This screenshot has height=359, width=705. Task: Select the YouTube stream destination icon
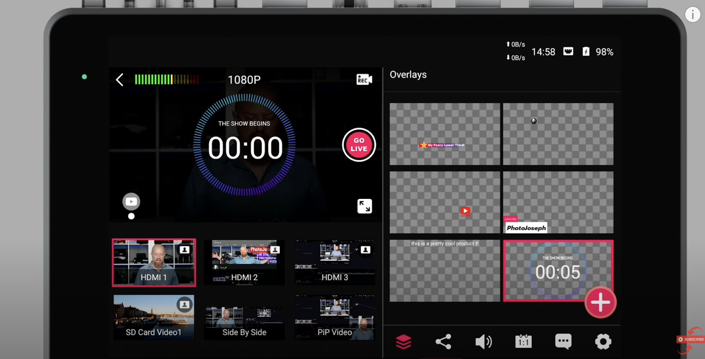click(131, 201)
